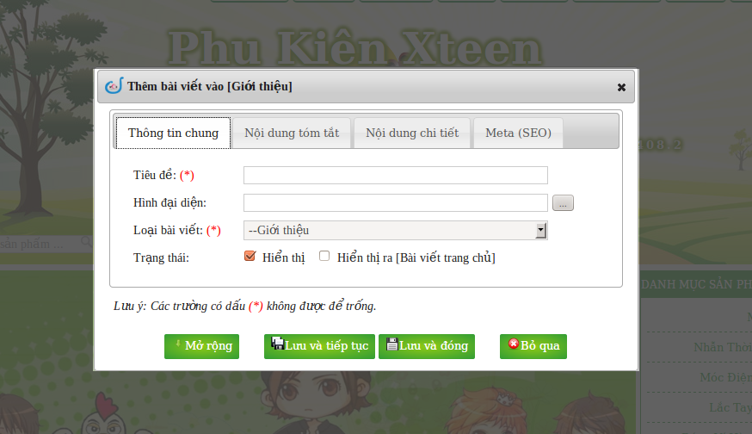This screenshot has height=434, width=752.
Task: Click the dropdown arrow of Giới thiệu select
Action: (541, 231)
